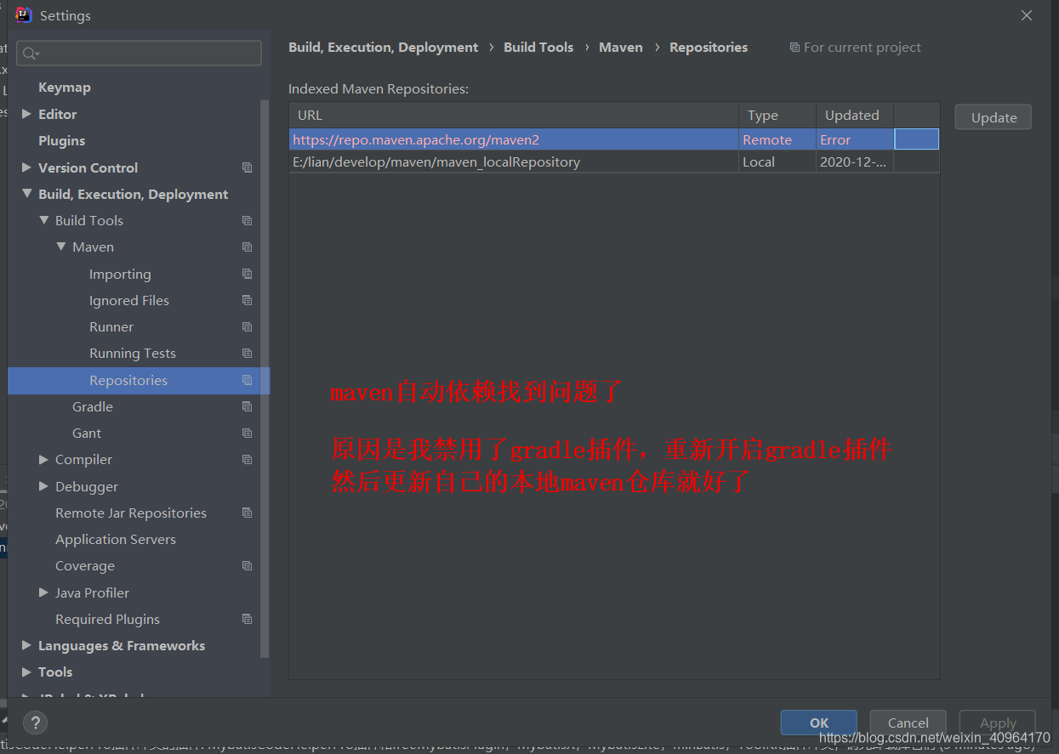The height and width of the screenshot is (754, 1059).
Task: Click the project-level icon beside Build Tools
Action: (247, 220)
